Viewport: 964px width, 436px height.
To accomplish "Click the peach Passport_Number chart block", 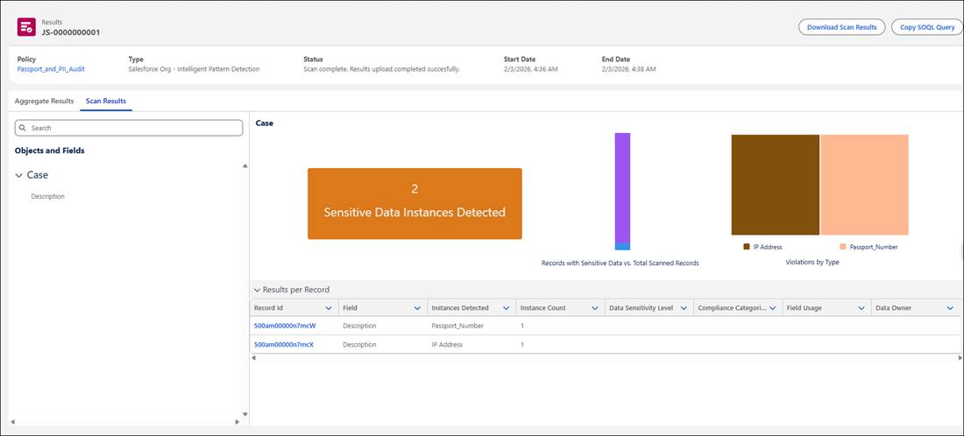I will pyautogui.click(x=864, y=185).
